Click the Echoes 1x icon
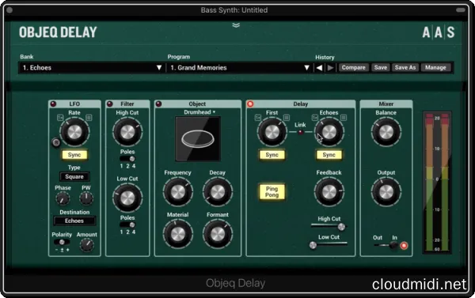 315,118
